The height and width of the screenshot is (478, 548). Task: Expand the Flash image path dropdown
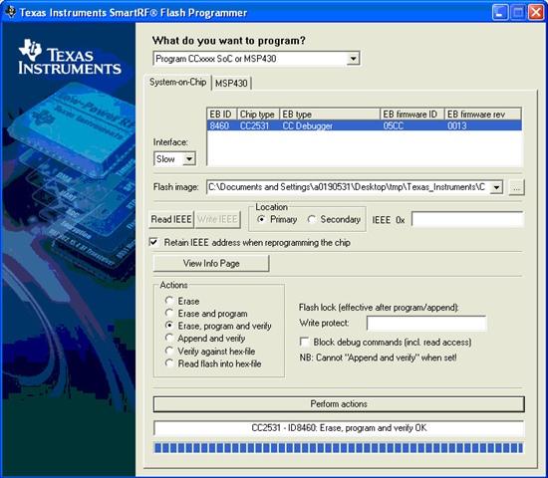pyautogui.click(x=496, y=187)
